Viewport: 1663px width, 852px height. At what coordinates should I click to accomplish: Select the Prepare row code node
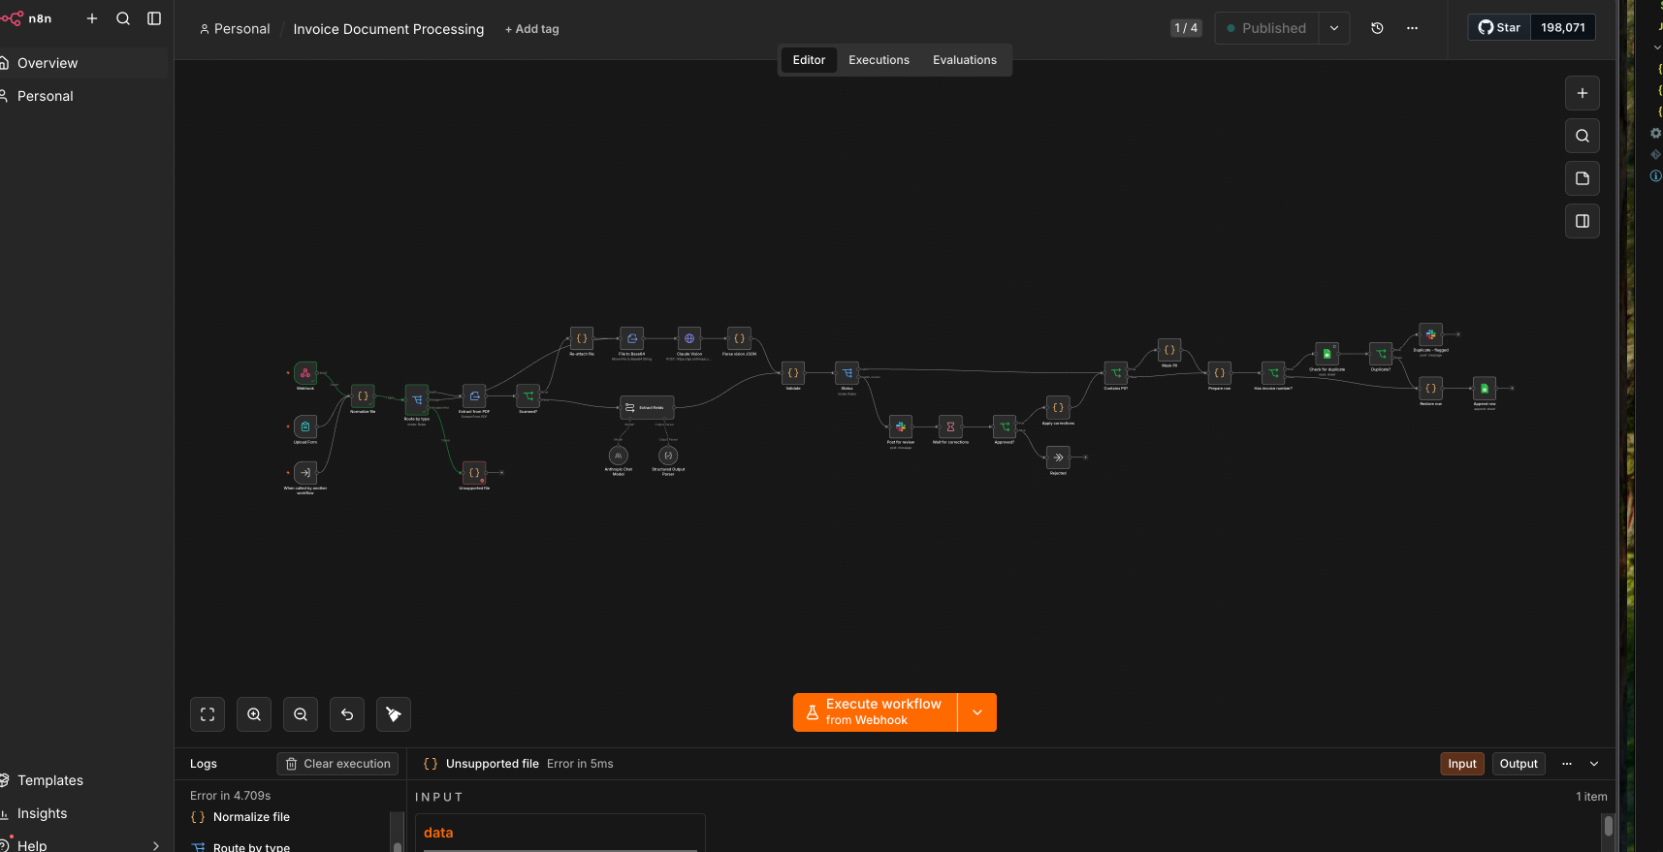(1220, 373)
